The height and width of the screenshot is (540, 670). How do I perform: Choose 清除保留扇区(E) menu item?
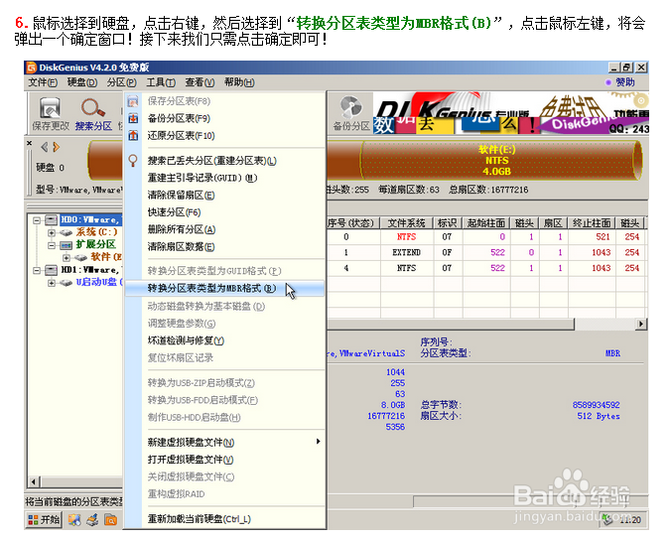224,196
